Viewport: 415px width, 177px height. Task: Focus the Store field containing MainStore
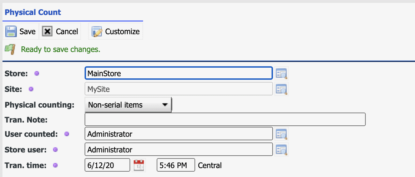click(x=178, y=74)
